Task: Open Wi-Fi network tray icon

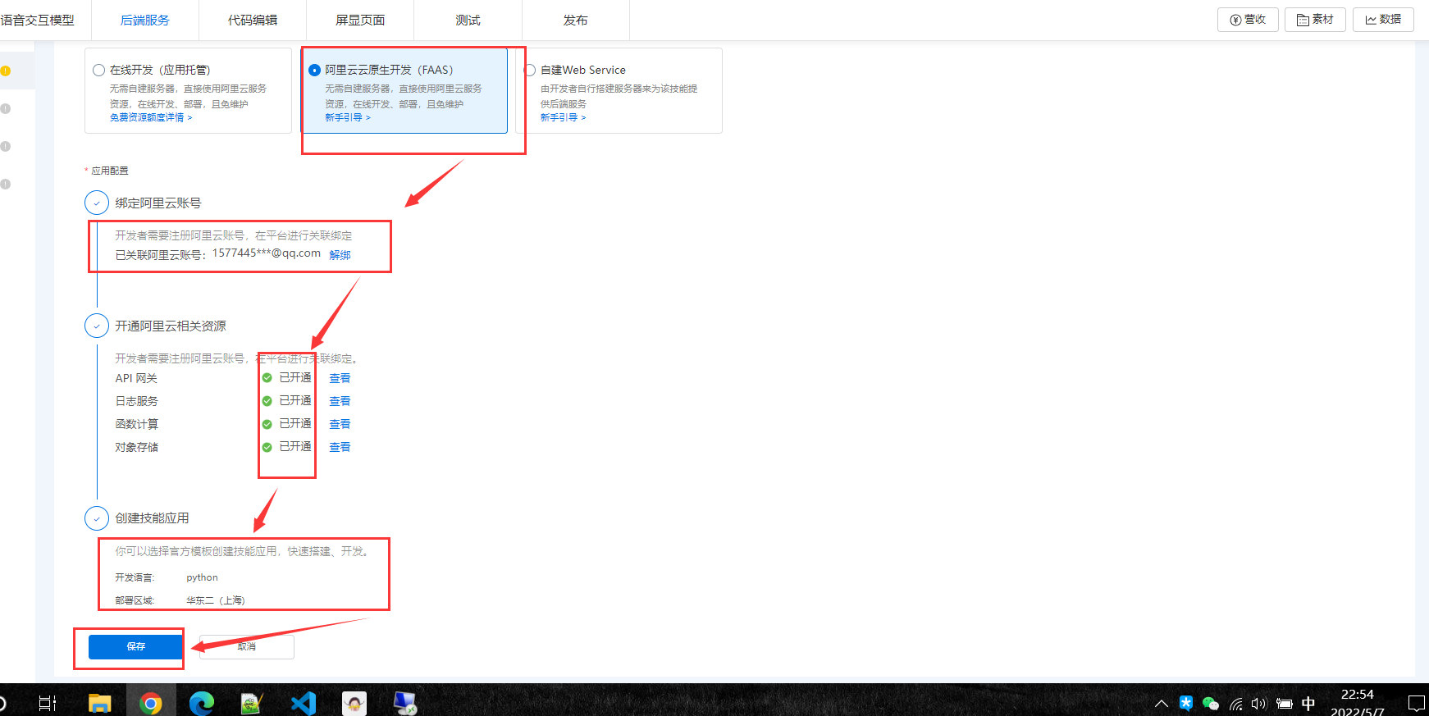Action: pos(1235,703)
